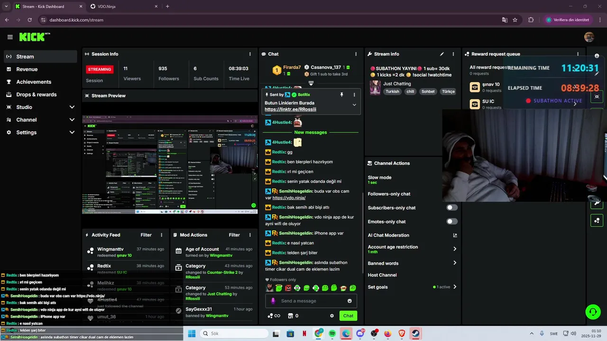Open the Session Info three-dot menu
Image resolution: width=607 pixels, height=341 pixels.
click(x=250, y=54)
